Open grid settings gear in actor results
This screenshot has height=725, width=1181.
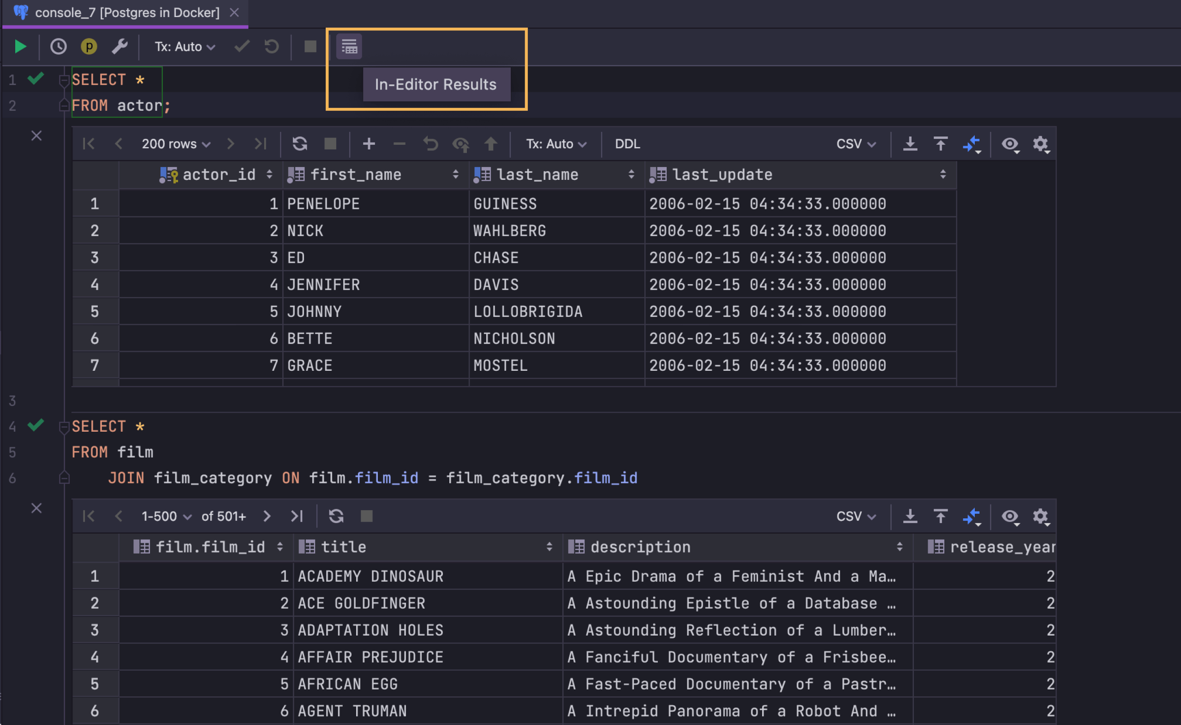pyautogui.click(x=1040, y=144)
